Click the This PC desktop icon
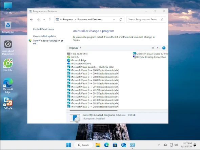This screenshot has height=150, width=200. pos(8,8)
